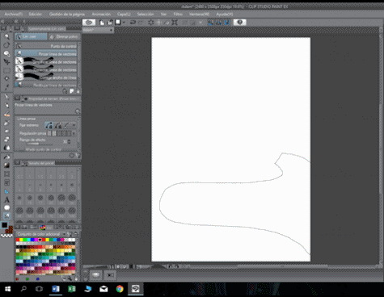Select the Correct line tool
The height and width of the screenshot is (297, 384).
pyautogui.click(x=6, y=215)
